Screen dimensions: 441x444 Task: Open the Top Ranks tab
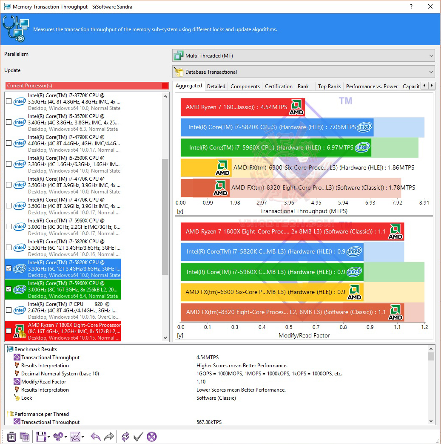coord(330,86)
